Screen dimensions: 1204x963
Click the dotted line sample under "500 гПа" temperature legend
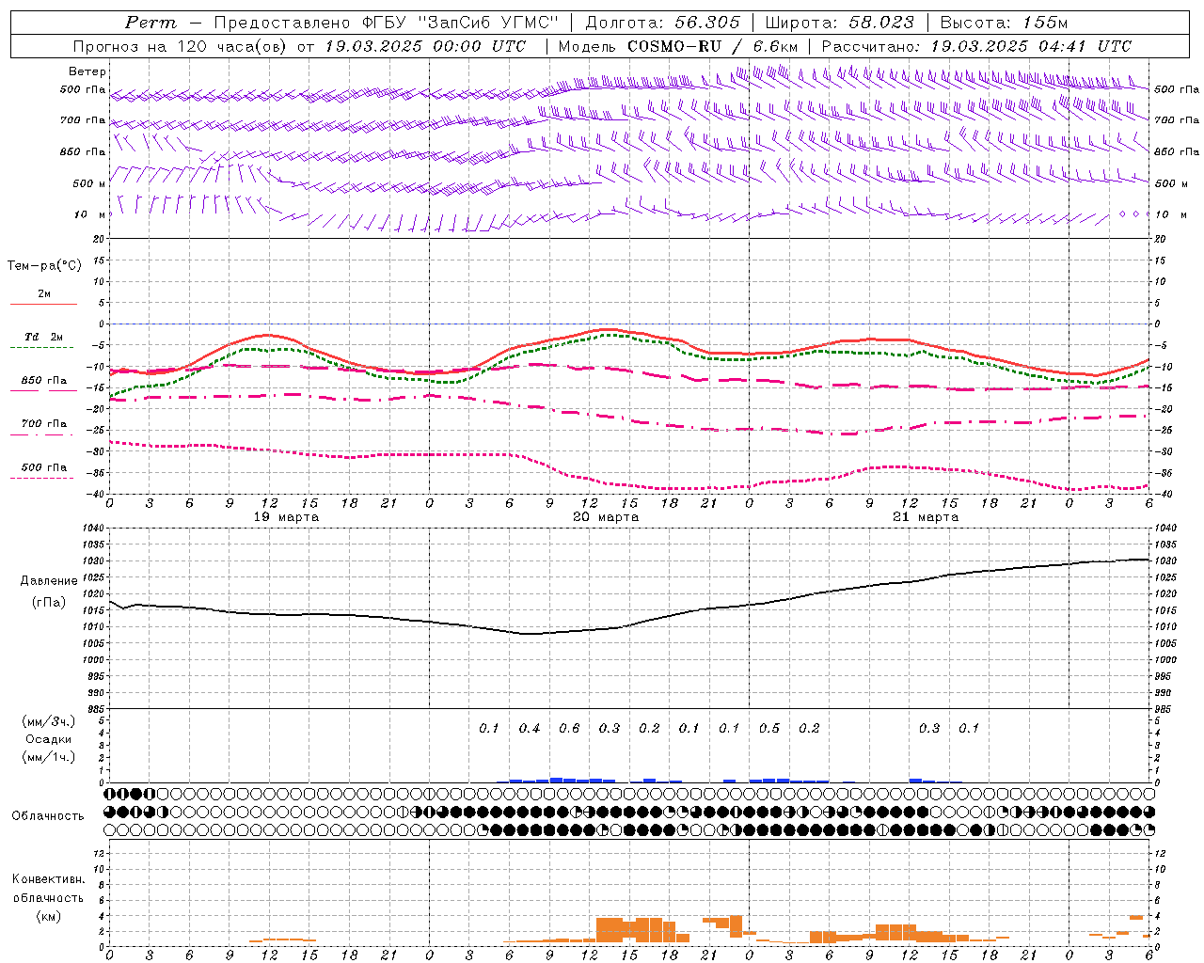(42, 478)
